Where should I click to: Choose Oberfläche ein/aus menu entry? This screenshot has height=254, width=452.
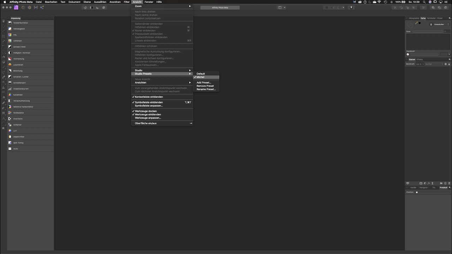click(162, 123)
